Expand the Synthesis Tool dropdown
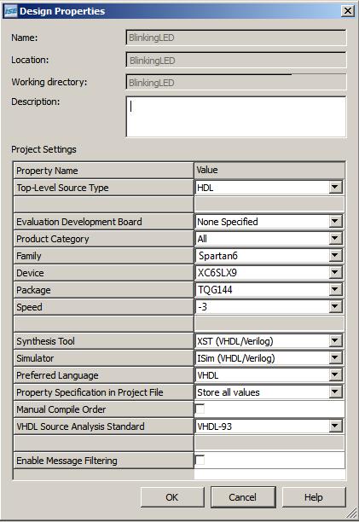 click(335, 340)
